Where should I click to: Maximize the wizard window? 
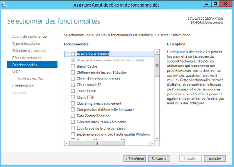(215, 4)
